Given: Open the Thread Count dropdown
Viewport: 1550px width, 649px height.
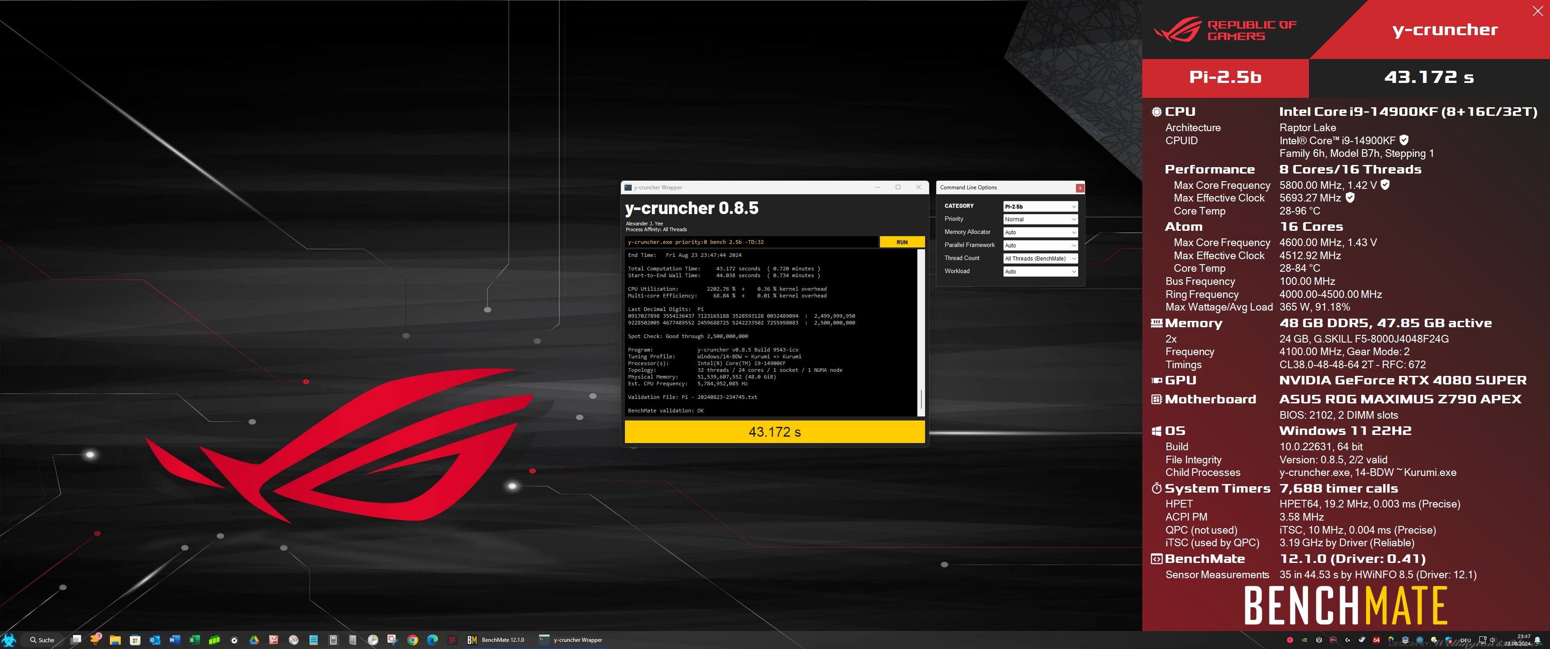Looking at the screenshot, I should (x=1040, y=258).
